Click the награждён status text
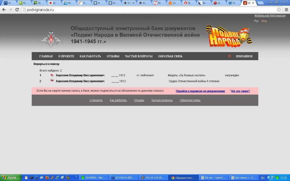Viewport: 290px width, 181px height. 232,75
